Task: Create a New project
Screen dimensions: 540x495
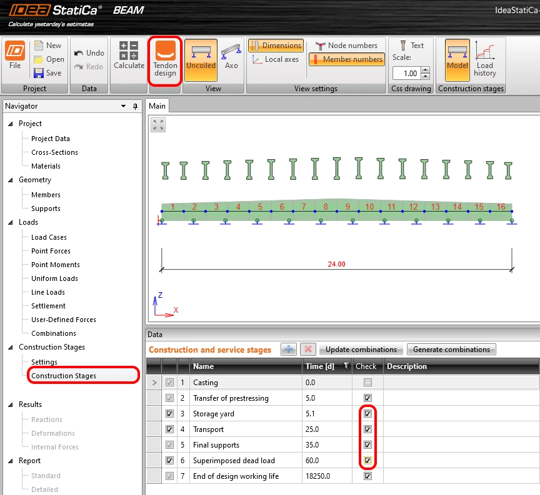Action: click(48, 46)
